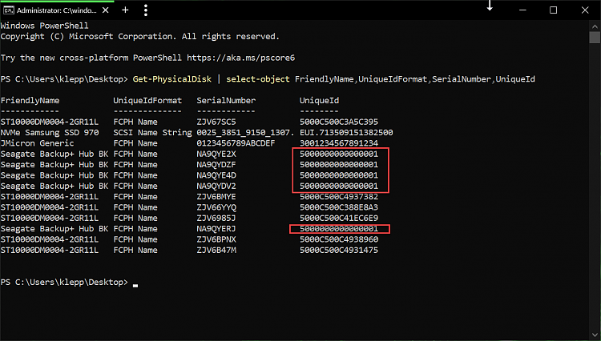Click the Windows PowerShell header line
This screenshot has width=601, height=341.
44,26
